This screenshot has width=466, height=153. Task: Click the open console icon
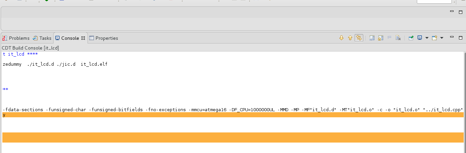click(x=434, y=38)
